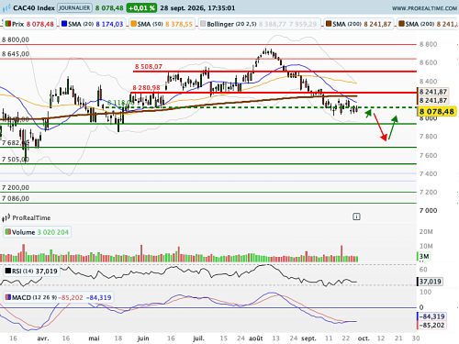Click the SMA (50) 8 378,55 legend

click(x=162, y=24)
